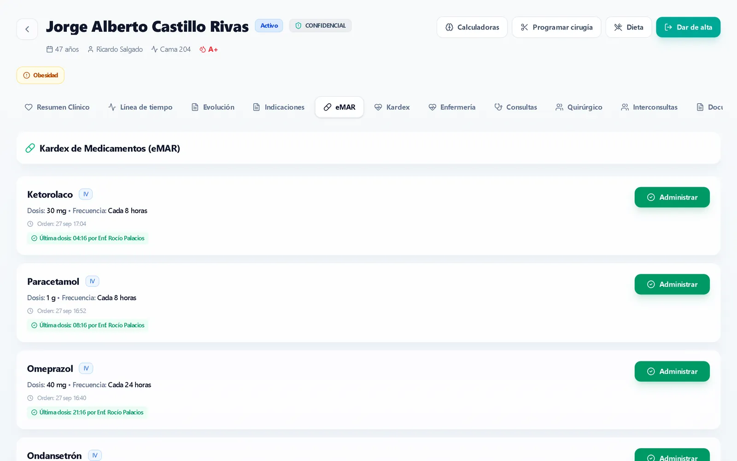Click the clock icon on Ketorolaco order
Screen dimensions: 737x461
(30, 224)
